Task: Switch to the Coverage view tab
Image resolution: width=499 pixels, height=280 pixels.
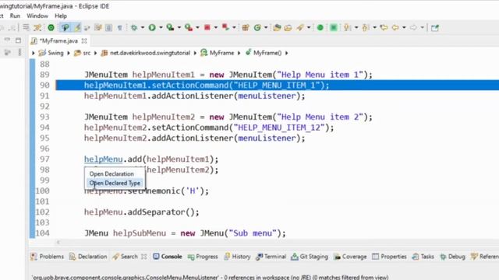Action: coord(350,257)
